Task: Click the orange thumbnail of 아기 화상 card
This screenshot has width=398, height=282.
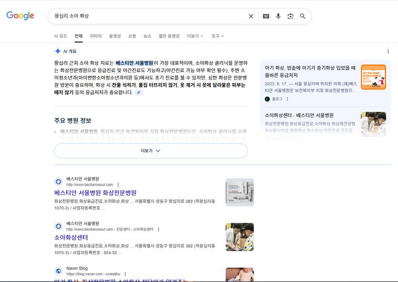Action: click(x=373, y=77)
